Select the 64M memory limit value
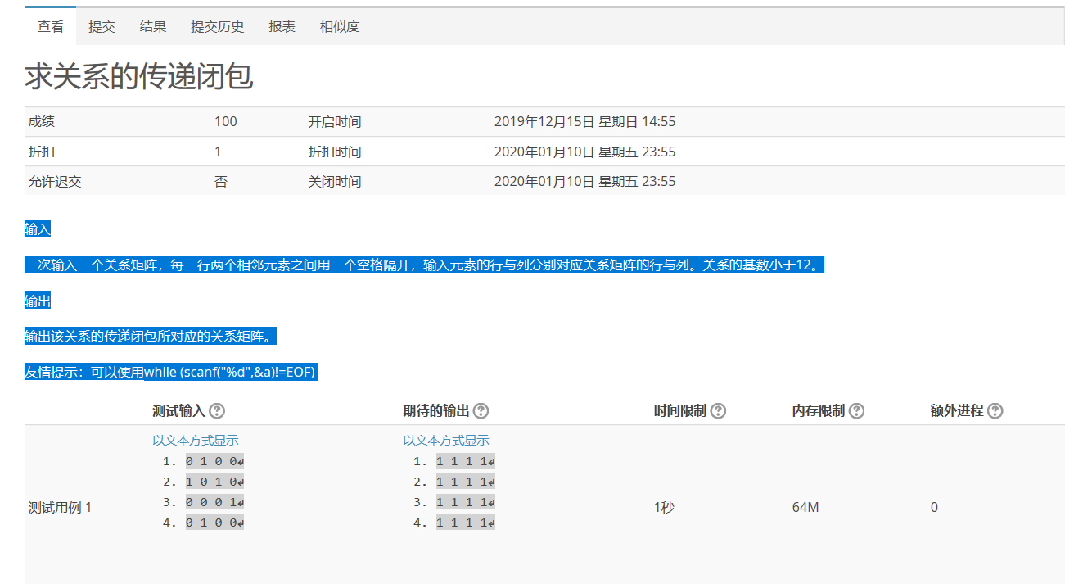This screenshot has height=584, width=1092. 805,507
